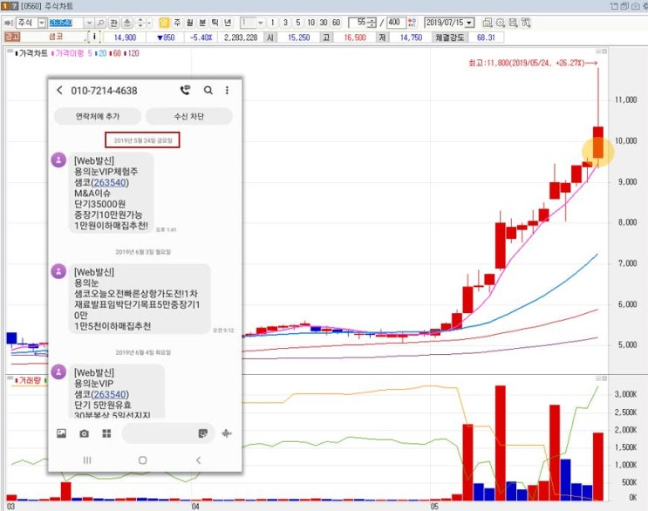Click the camera icon in message bar
This screenshot has height=511, width=648.
84,433
